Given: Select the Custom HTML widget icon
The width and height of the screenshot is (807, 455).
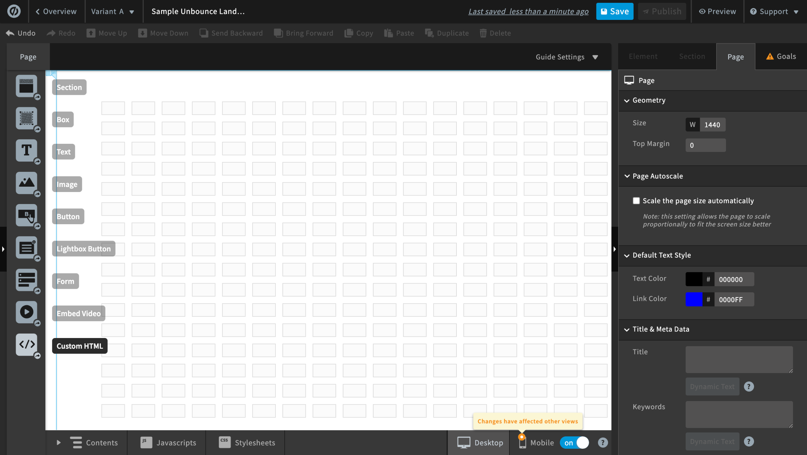Looking at the screenshot, I should point(26,344).
